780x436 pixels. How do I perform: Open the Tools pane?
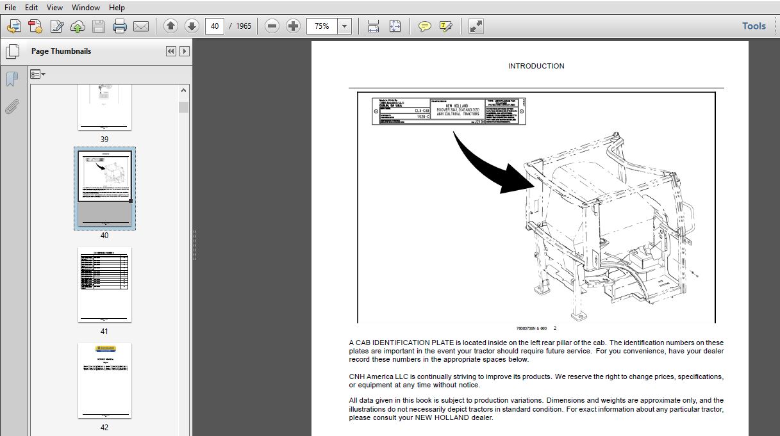[x=754, y=26]
